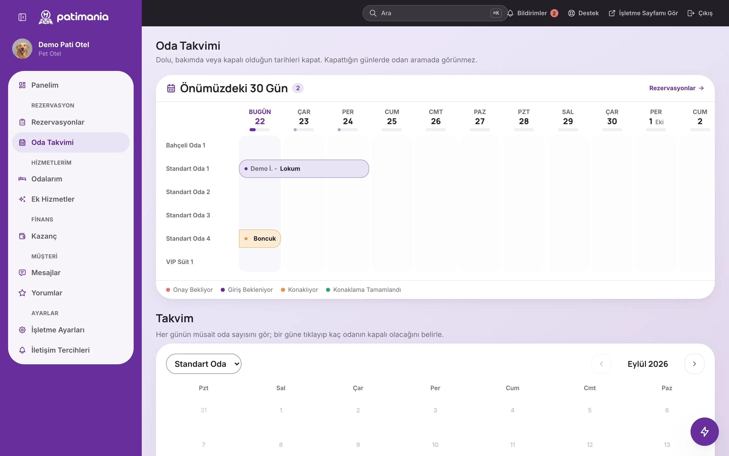Open İşletme Sayfamı Gör link
The height and width of the screenshot is (456, 729).
tap(643, 13)
